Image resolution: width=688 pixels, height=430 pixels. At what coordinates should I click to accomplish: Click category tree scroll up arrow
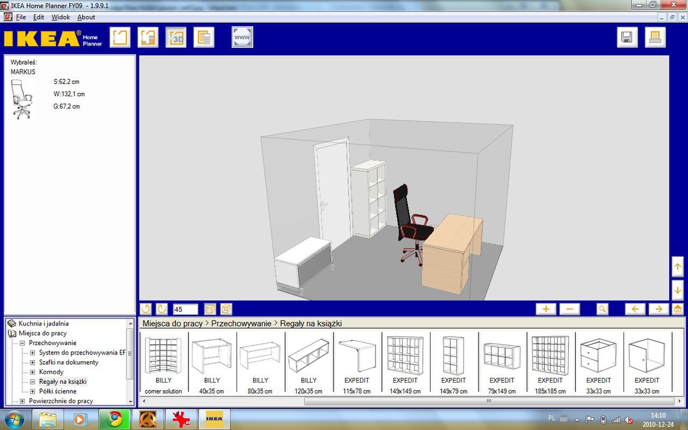pyautogui.click(x=130, y=323)
